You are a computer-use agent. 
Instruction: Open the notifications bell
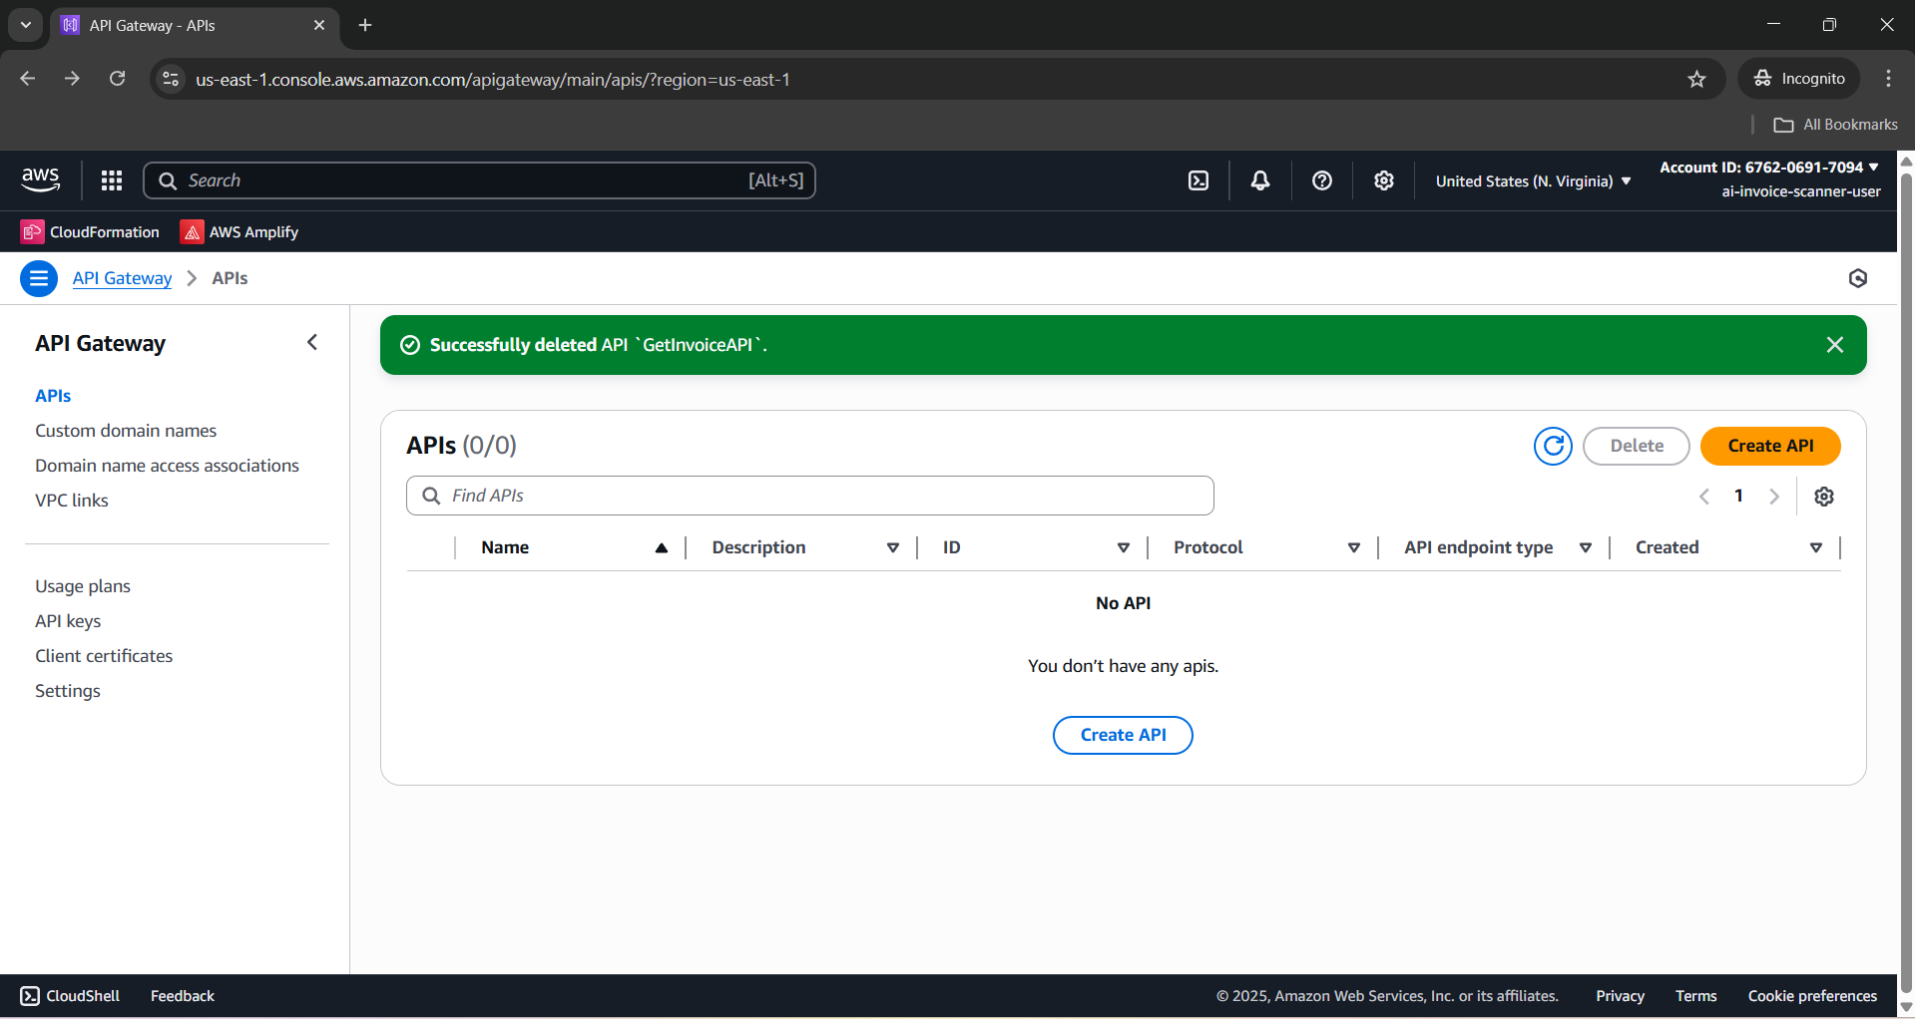click(x=1259, y=180)
